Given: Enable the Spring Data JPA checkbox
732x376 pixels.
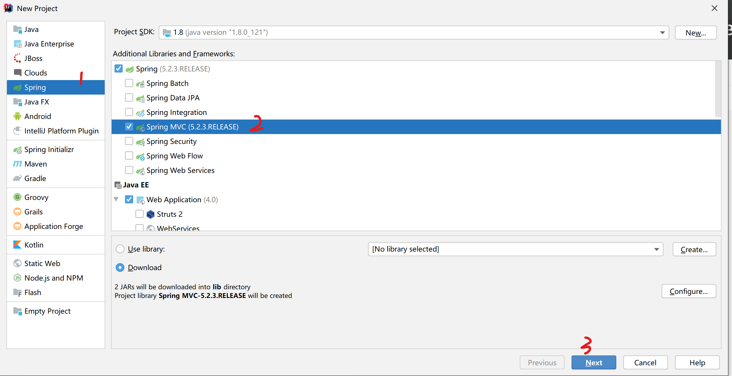Looking at the screenshot, I should tap(129, 97).
